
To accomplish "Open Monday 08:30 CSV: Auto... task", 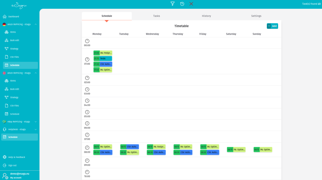I will tap(103, 152).
